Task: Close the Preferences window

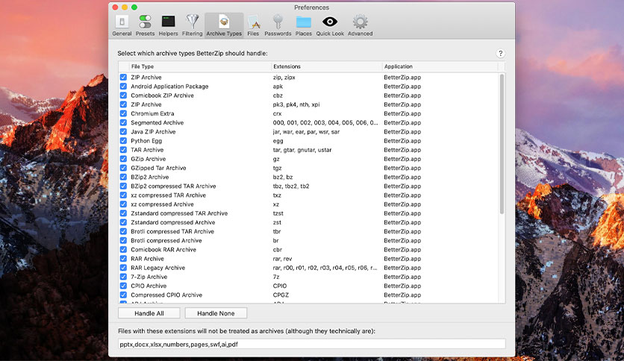Action: tap(115, 7)
